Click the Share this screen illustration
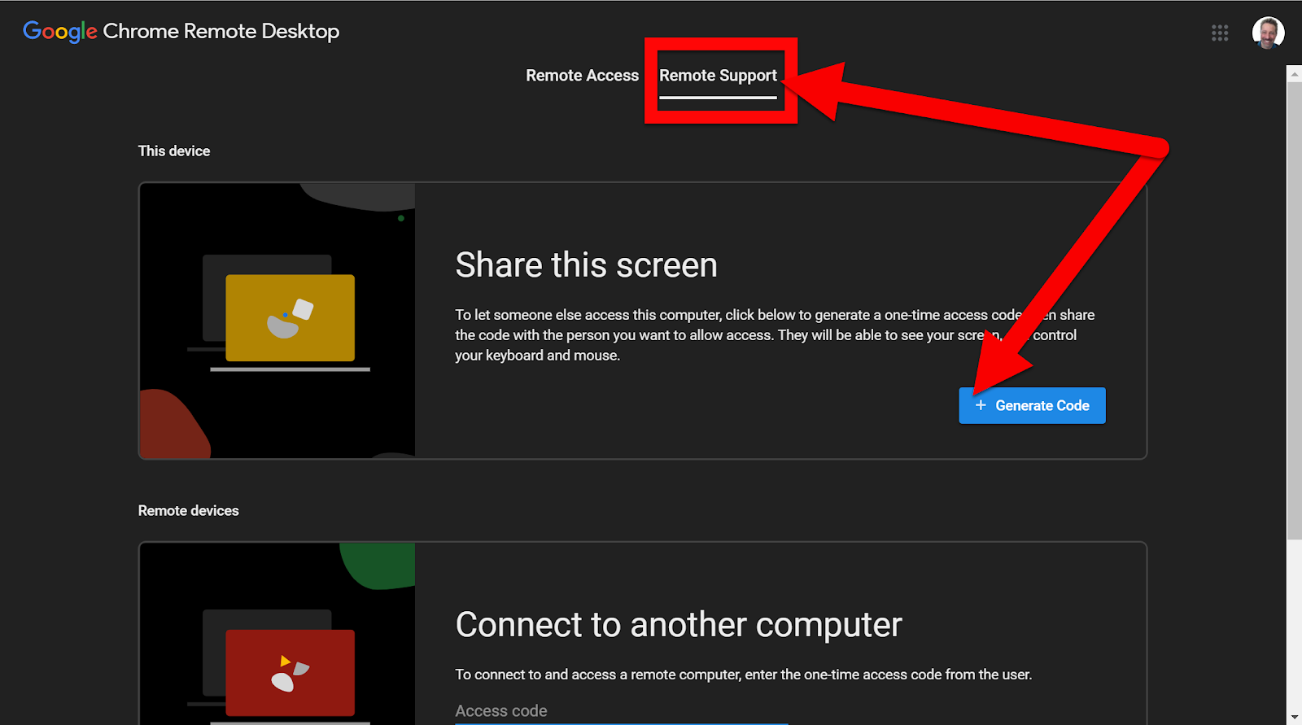The width and height of the screenshot is (1302, 725). click(x=277, y=321)
